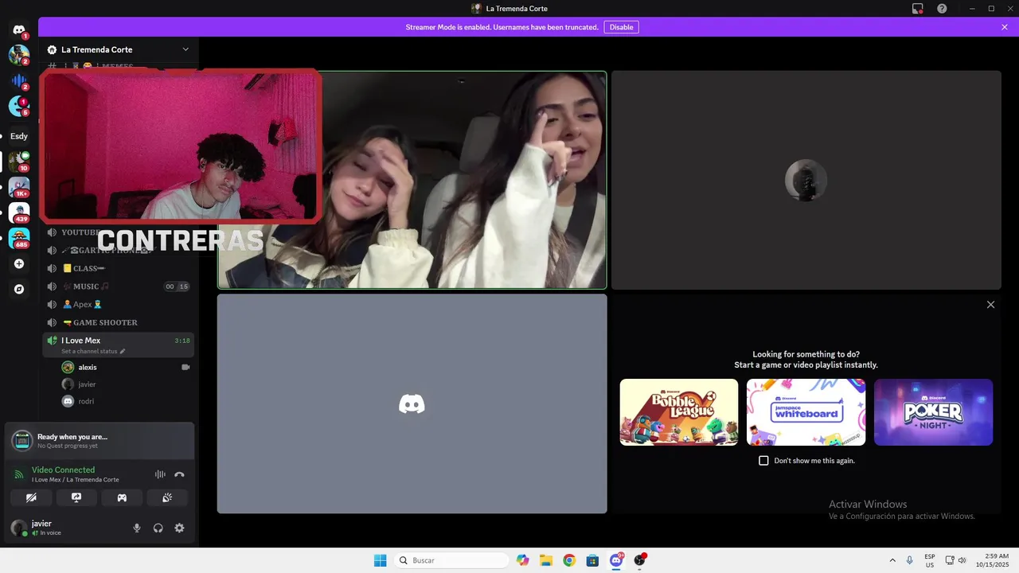The image size is (1019, 573).
Task: Open the Discord inbox icon in title bar
Action: click(917, 9)
